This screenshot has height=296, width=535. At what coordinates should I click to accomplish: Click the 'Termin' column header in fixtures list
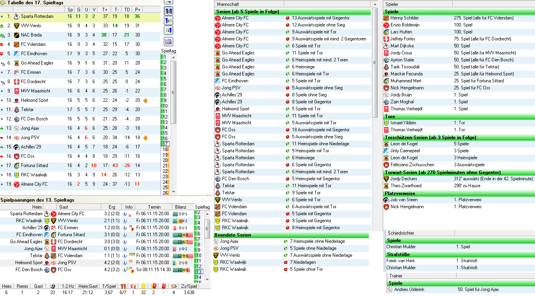tap(153, 207)
